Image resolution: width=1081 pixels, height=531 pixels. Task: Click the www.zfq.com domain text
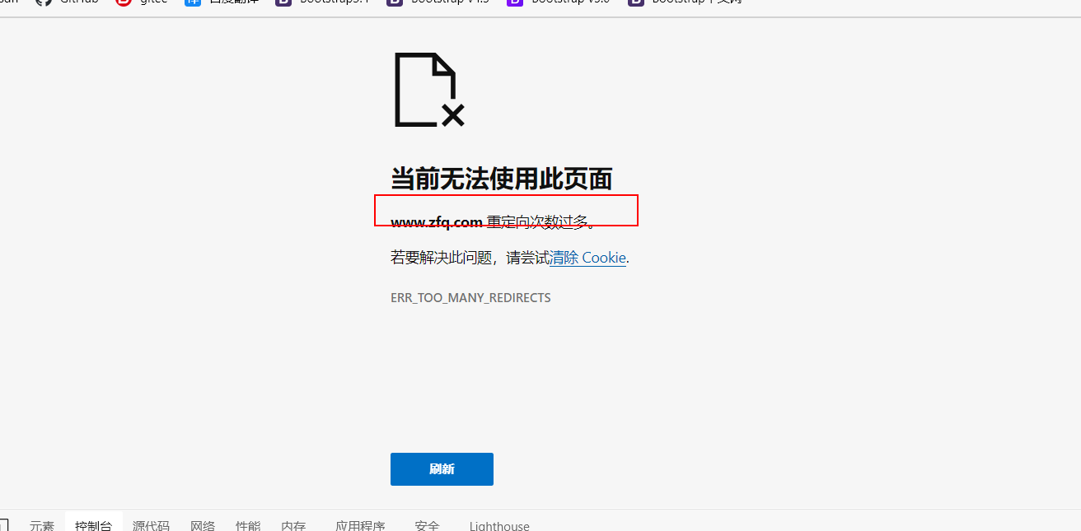click(x=437, y=222)
